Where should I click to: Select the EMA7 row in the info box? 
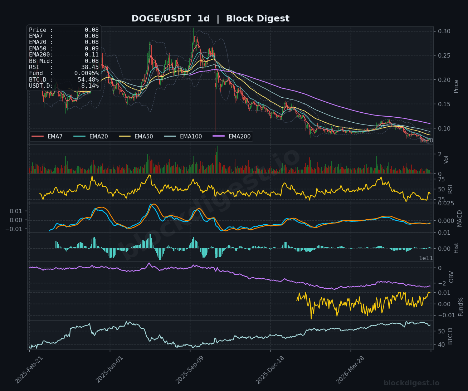(64, 36)
